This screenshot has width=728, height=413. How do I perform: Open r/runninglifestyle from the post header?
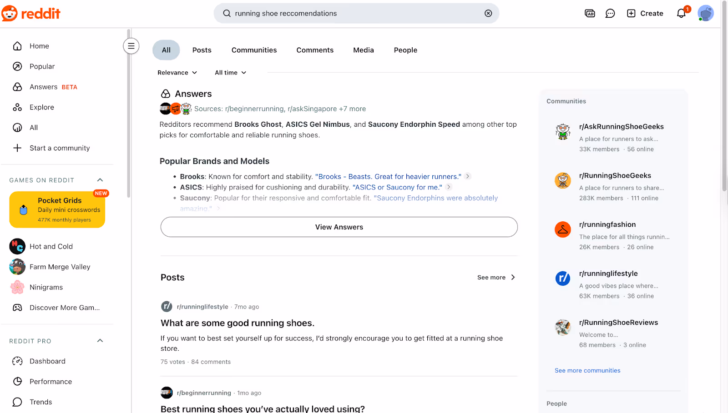tap(202, 307)
